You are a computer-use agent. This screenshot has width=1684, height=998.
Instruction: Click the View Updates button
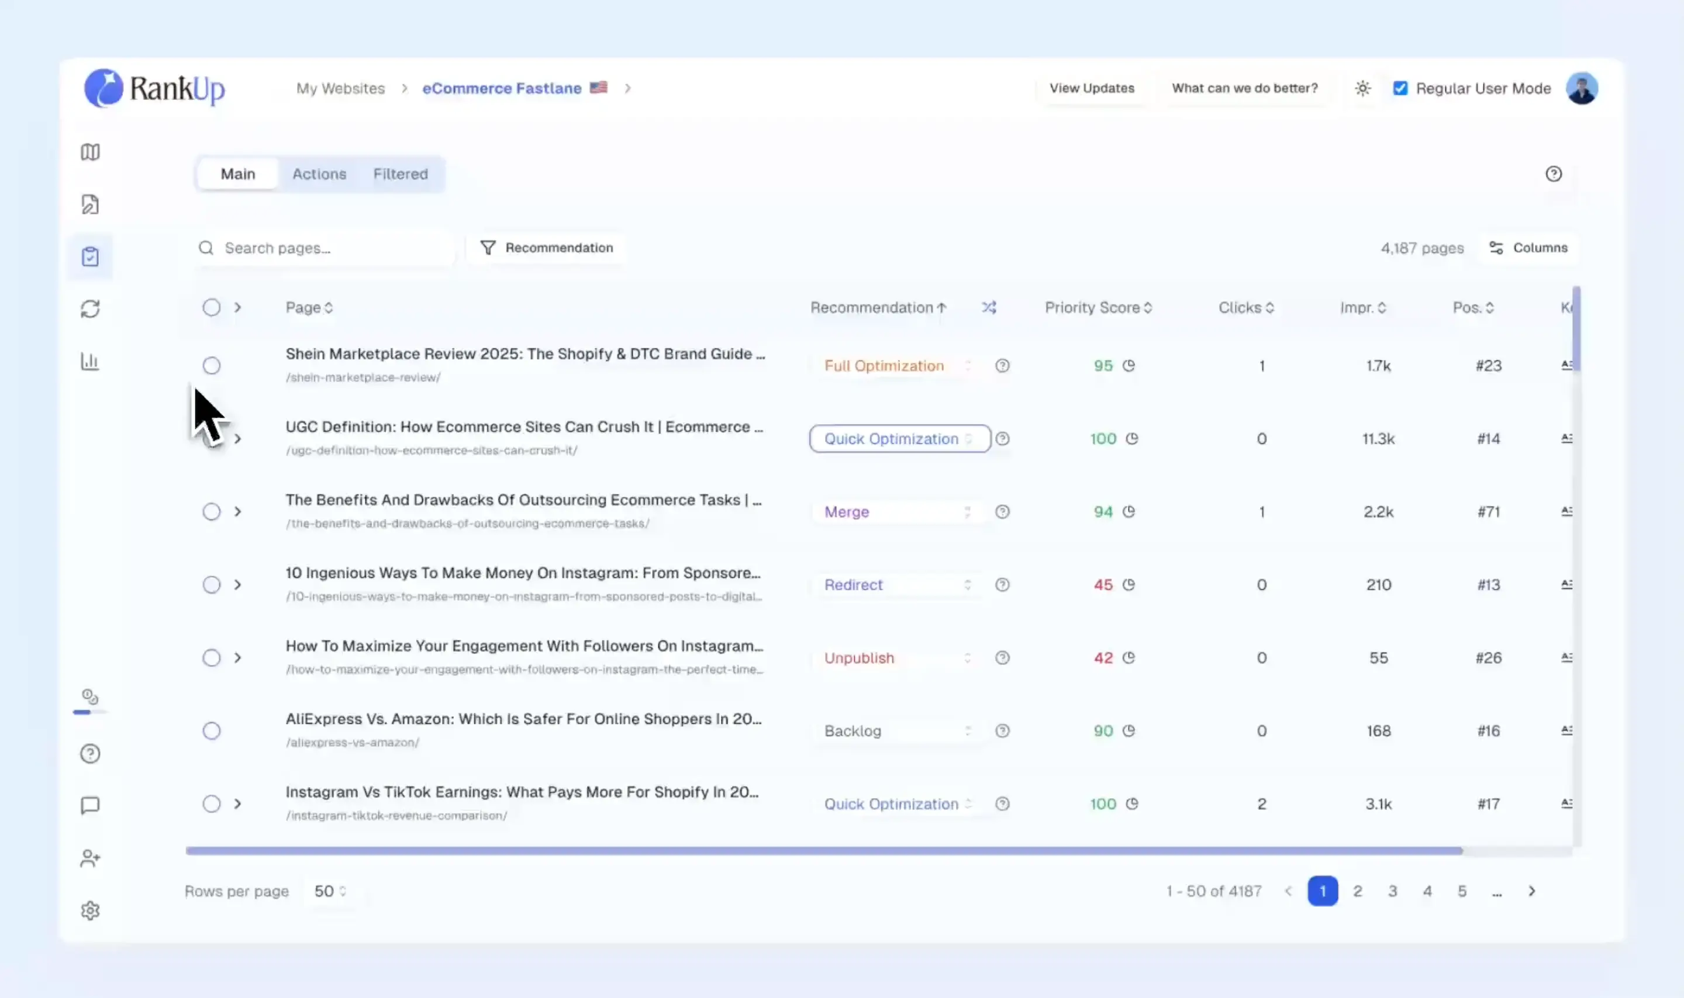point(1091,88)
